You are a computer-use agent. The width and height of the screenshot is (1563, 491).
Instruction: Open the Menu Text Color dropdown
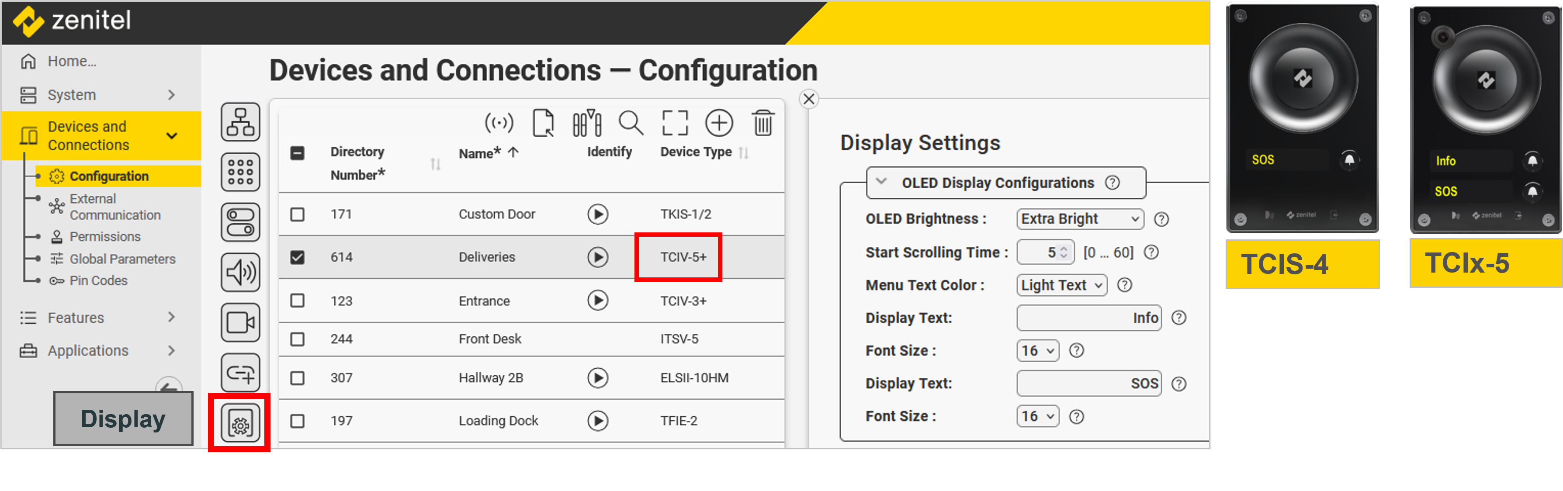pyautogui.click(x=1062, y=285)
